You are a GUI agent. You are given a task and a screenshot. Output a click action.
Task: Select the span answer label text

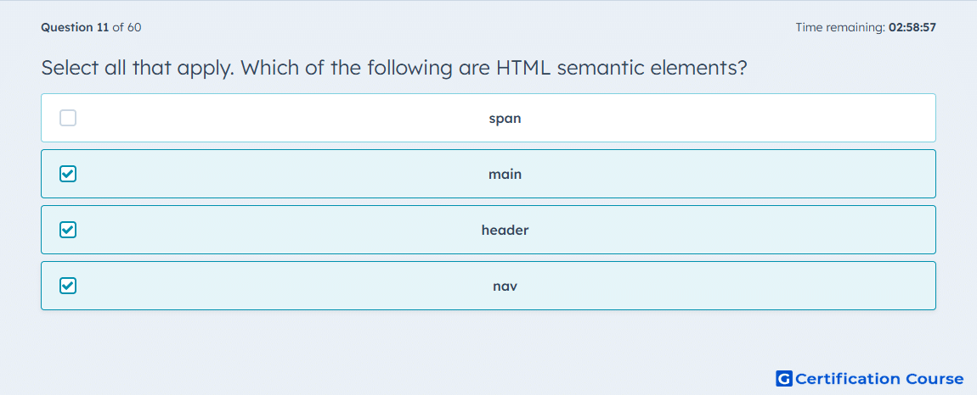click(x=505, y=118)
